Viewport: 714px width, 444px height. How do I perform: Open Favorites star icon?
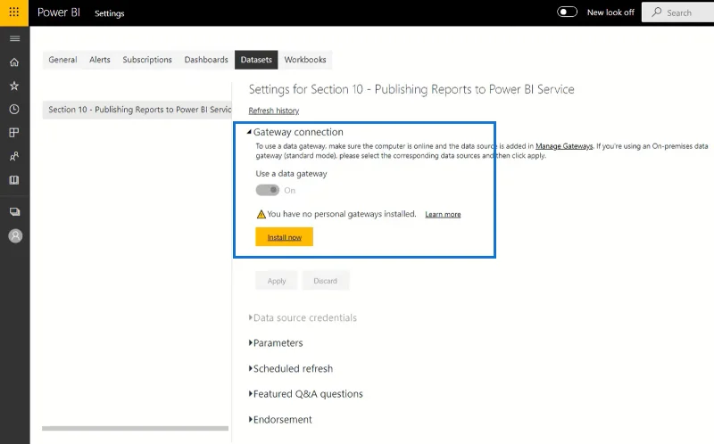(14, 86)
